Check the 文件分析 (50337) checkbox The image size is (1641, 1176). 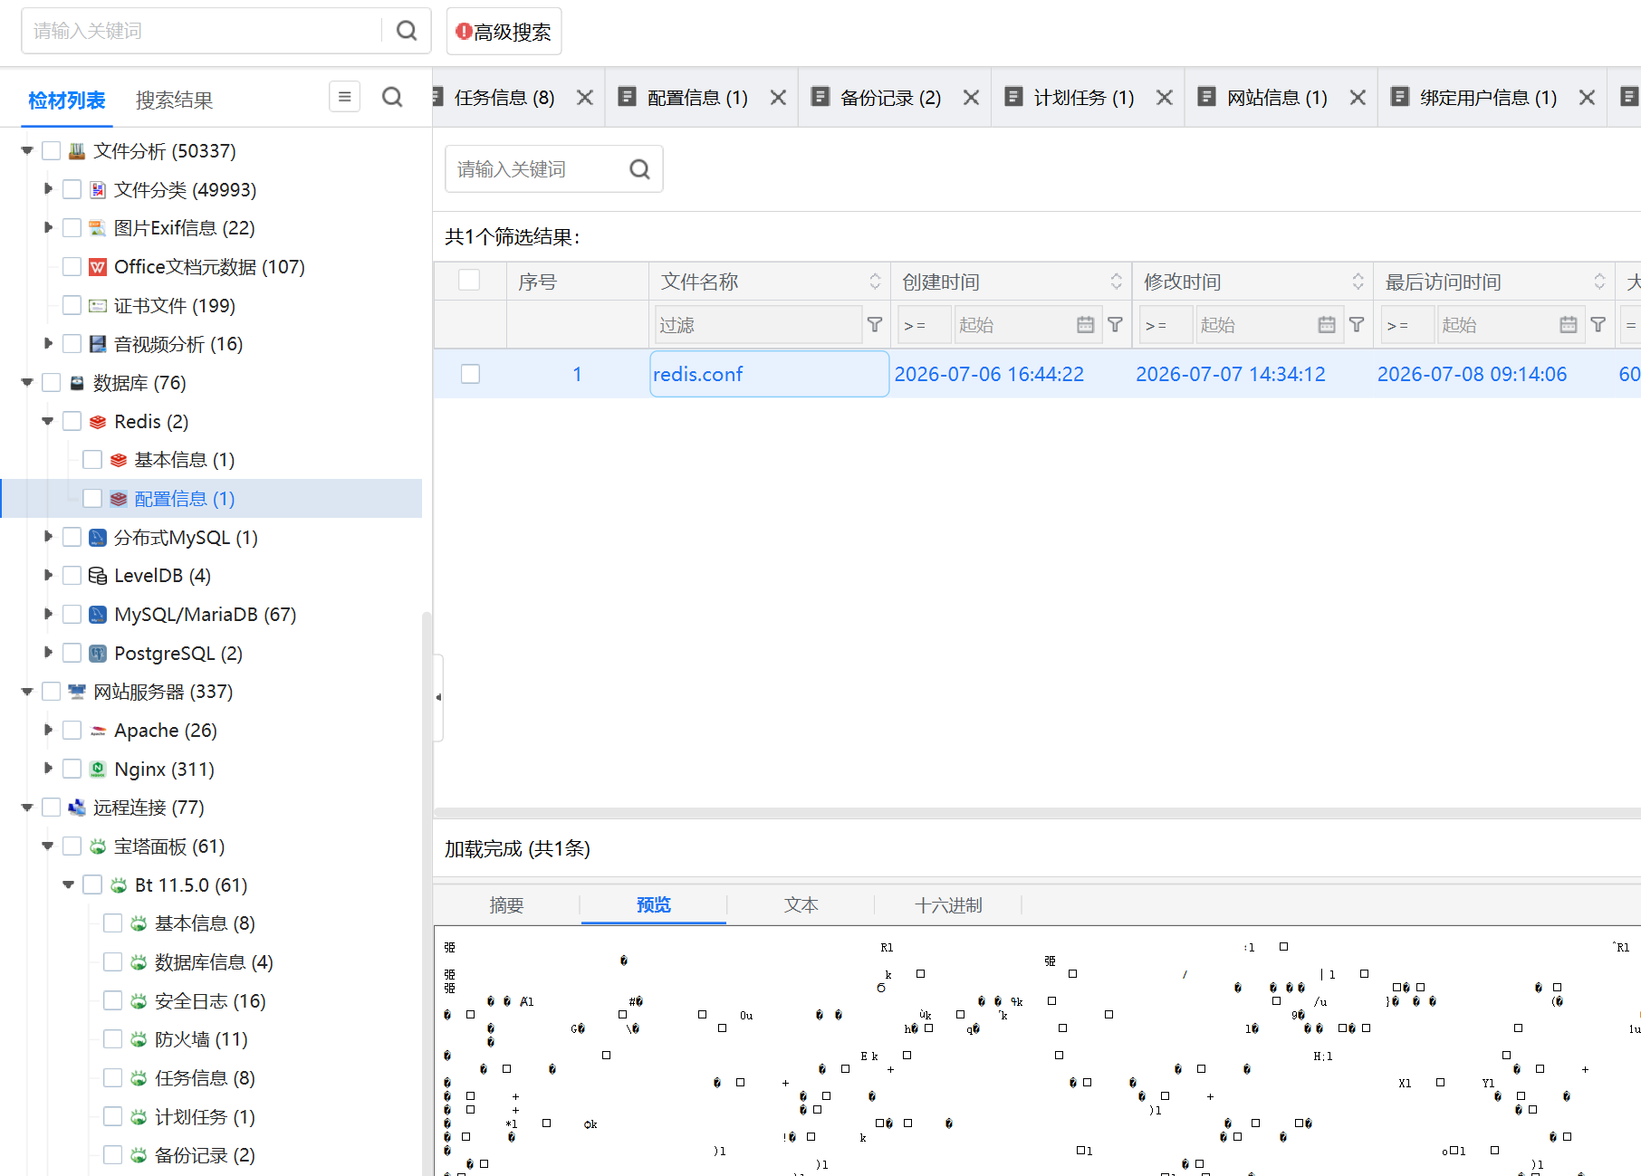click(52, 151)
